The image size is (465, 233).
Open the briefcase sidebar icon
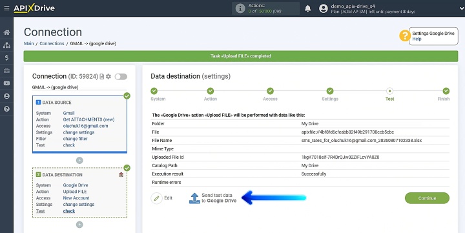point(6,70)
